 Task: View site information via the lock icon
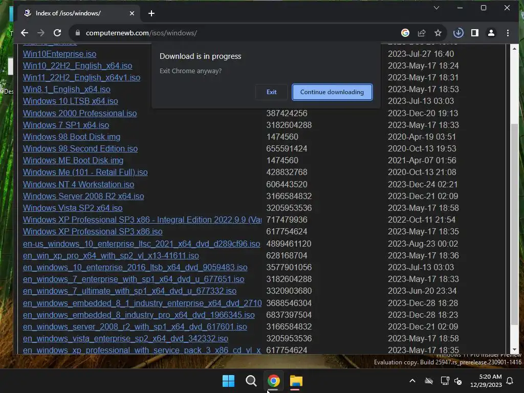pyautogui.click(x=78, y=33)
